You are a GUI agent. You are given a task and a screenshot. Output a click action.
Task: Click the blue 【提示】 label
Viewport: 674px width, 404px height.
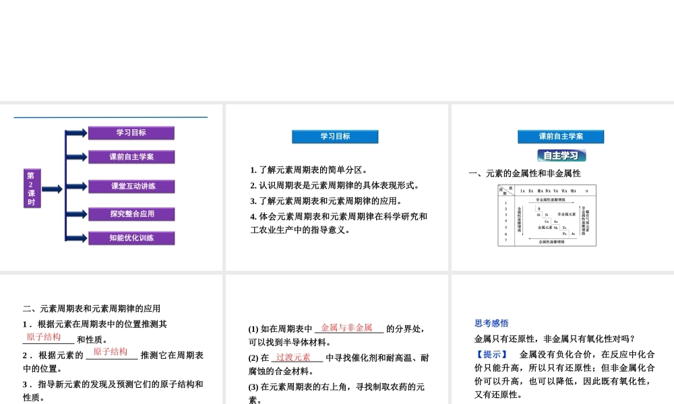(x=491, y=355)
